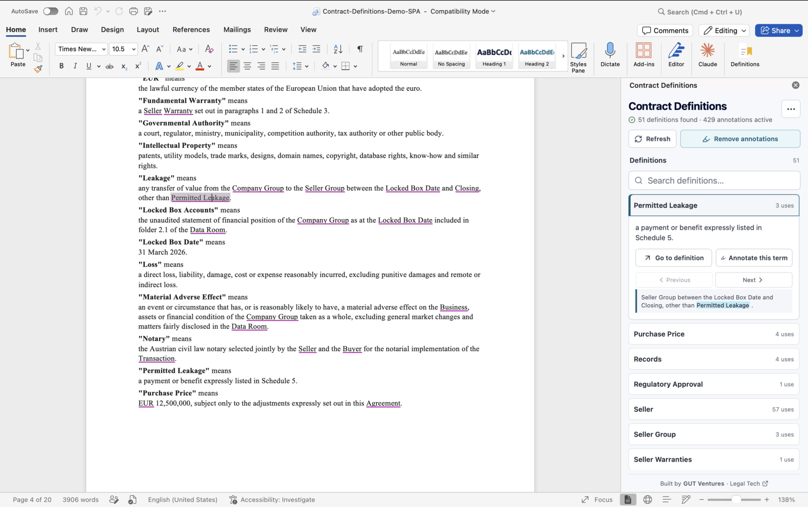
Task: Save the document
Action: (x=83, y=11)
